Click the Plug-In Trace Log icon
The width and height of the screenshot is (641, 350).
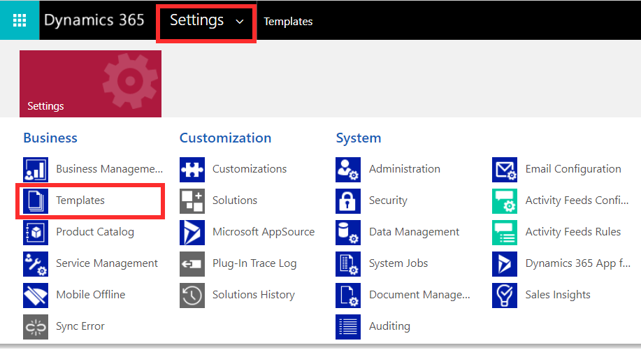coord(192,264)
